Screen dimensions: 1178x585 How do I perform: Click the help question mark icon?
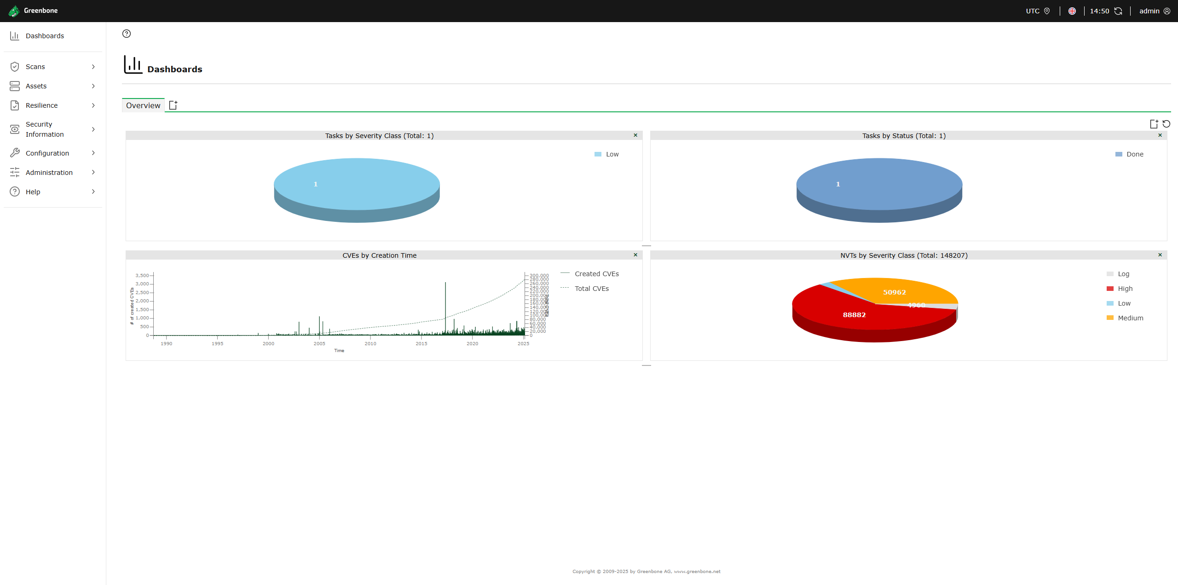[x=127, y=34]
